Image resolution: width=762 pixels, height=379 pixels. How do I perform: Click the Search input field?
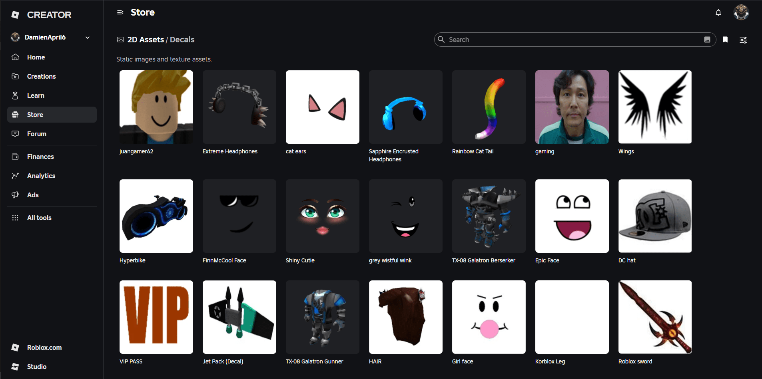coord(560,40)
